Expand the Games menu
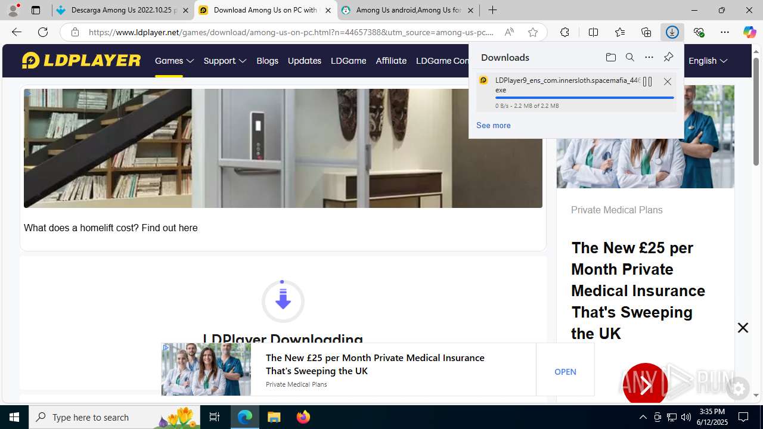Viewport: 763px width, 429px height. [175, 61]
